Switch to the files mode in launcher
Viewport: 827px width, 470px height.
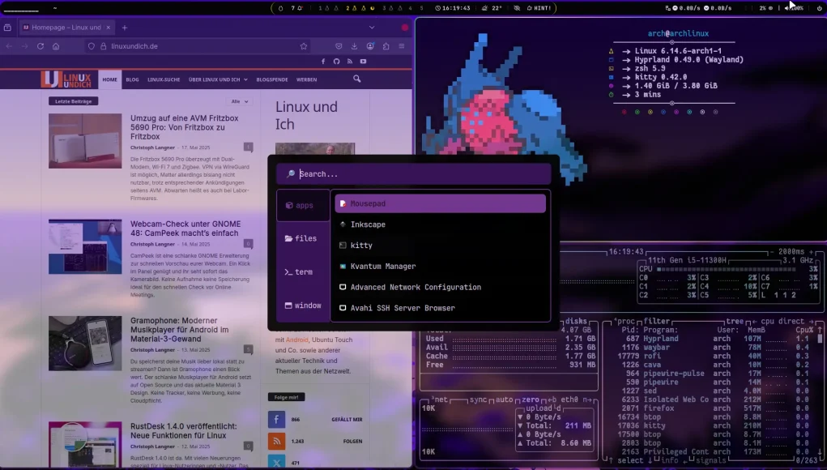point(301,238)
